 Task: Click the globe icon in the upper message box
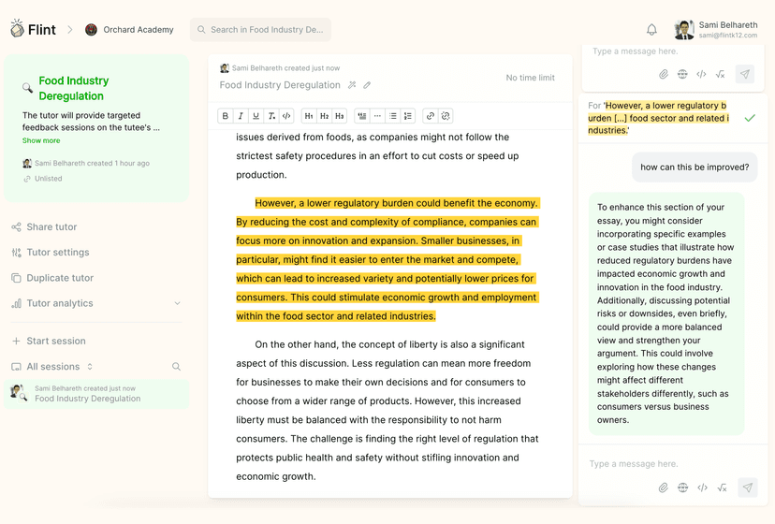(682, 74)
